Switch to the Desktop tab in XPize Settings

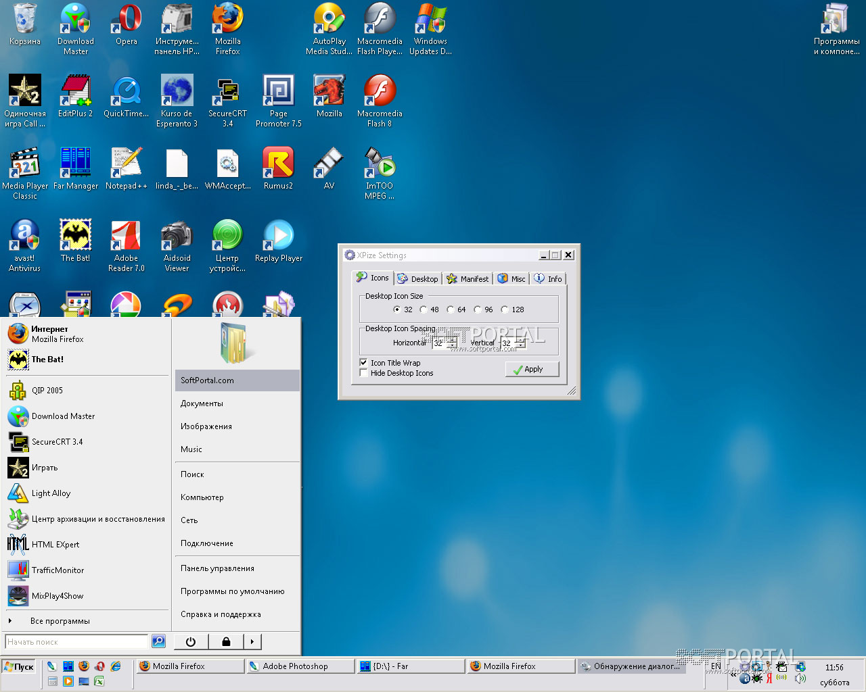[x=417, y=278]
